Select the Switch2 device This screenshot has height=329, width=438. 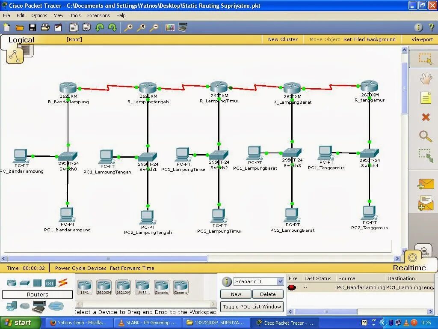point(219,155)
